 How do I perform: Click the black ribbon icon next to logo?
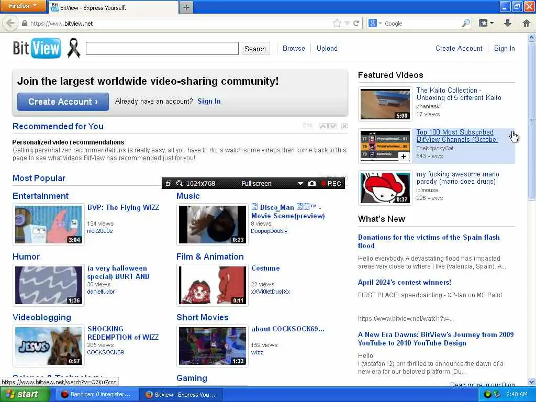point(73,48)
